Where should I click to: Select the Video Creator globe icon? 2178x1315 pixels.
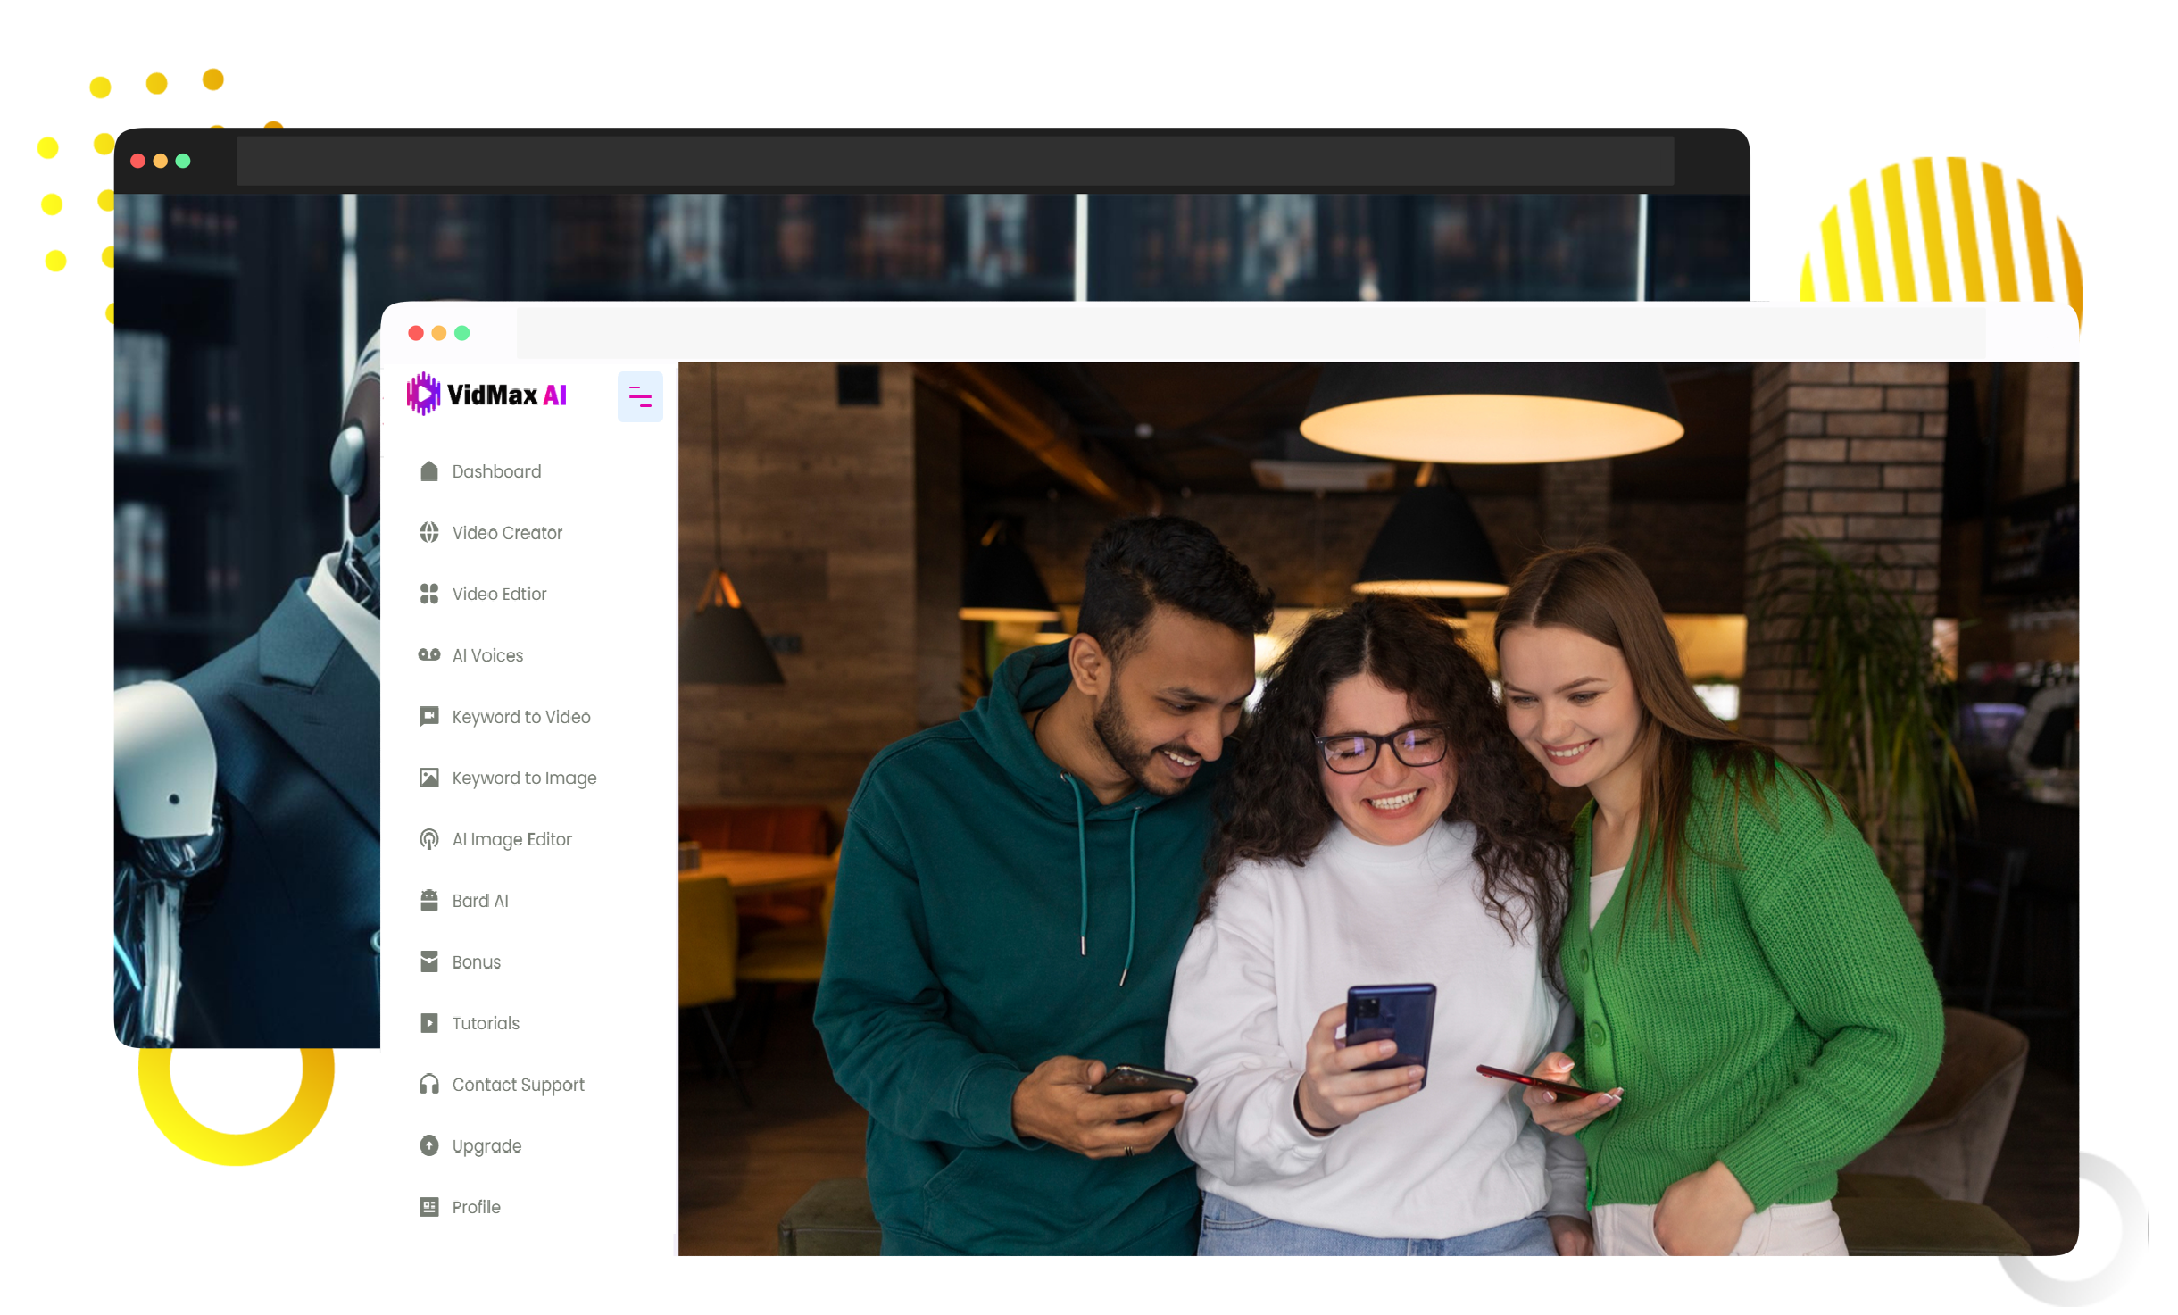[x=429, y=533]
